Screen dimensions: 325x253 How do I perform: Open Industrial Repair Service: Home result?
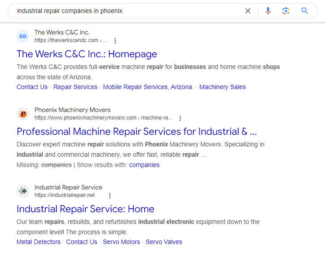click(x=85, y=209)
